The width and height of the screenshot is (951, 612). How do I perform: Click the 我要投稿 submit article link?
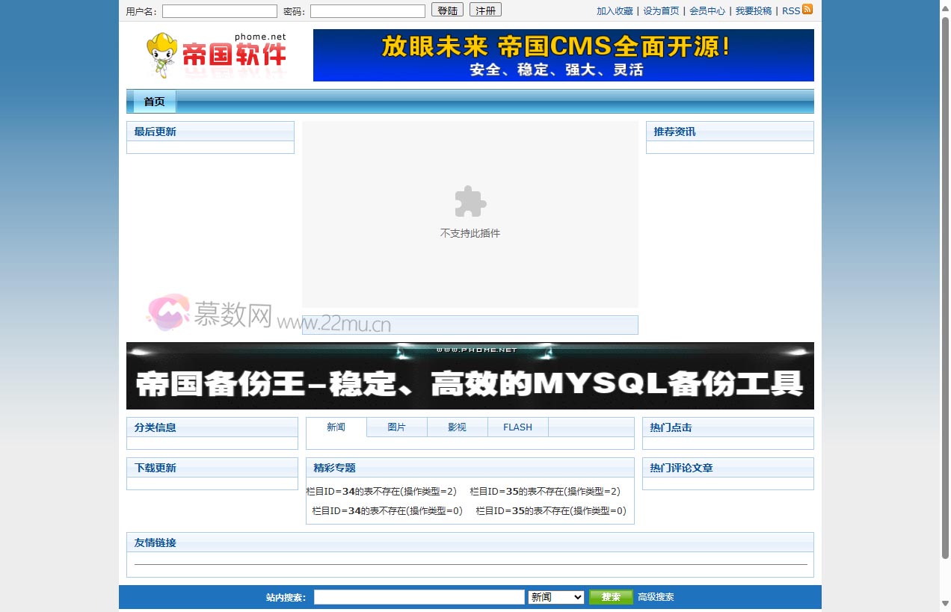(x=754, y=10)
